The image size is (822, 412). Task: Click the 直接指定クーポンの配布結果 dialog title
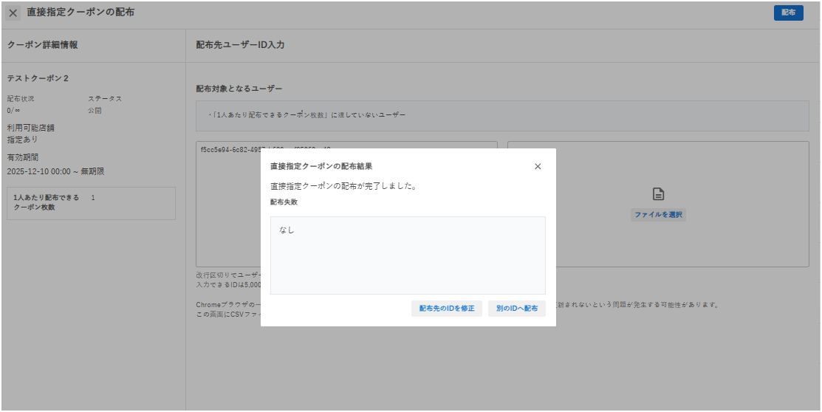point(321,166)
